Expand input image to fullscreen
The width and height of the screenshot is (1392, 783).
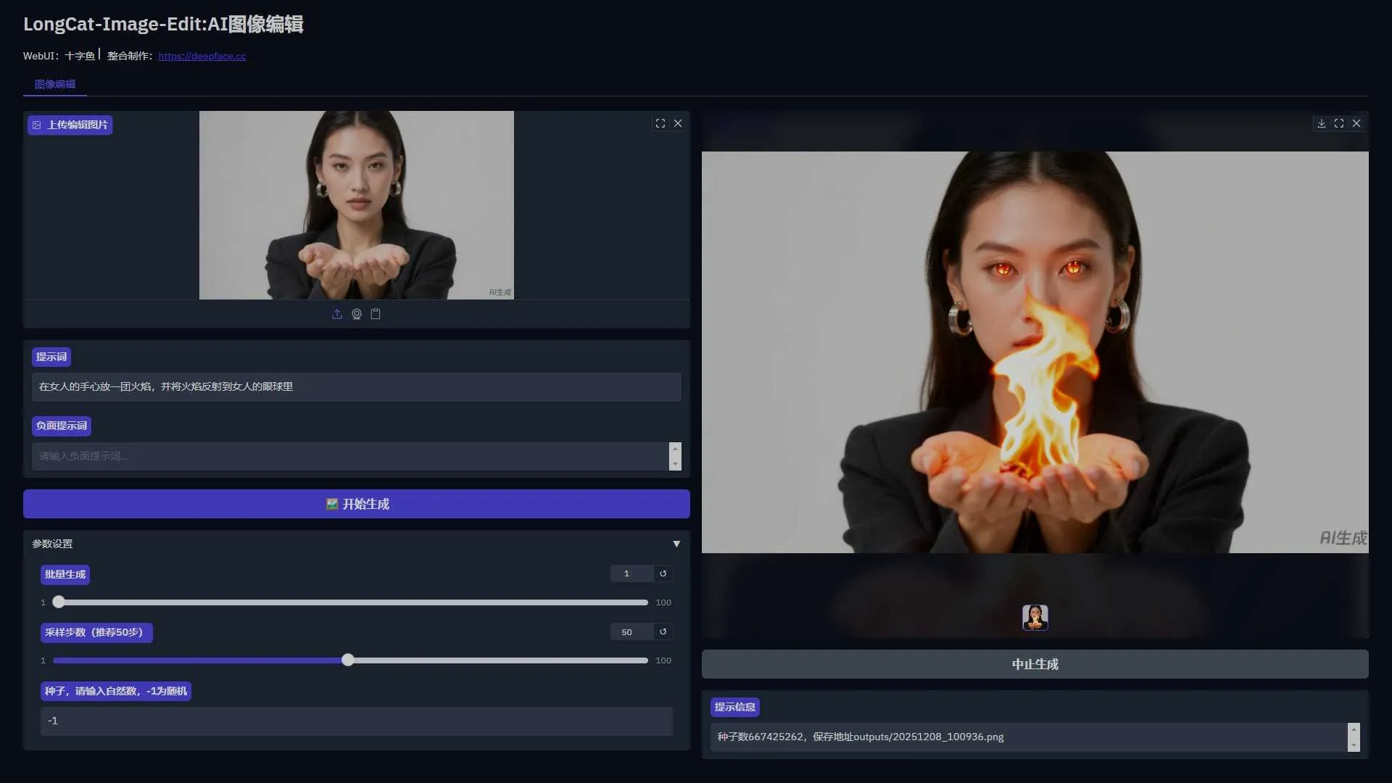coord(660,124)
